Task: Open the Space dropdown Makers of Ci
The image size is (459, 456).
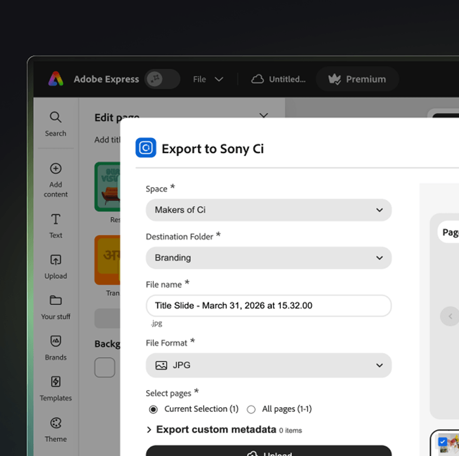Action: [x=268, y=210]
